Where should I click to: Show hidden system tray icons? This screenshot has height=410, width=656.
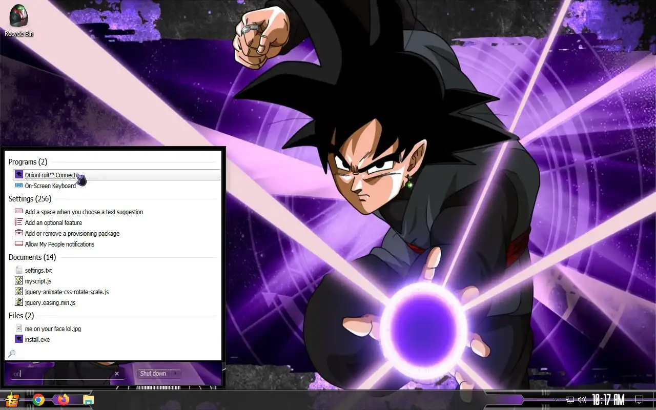point(557,400)
